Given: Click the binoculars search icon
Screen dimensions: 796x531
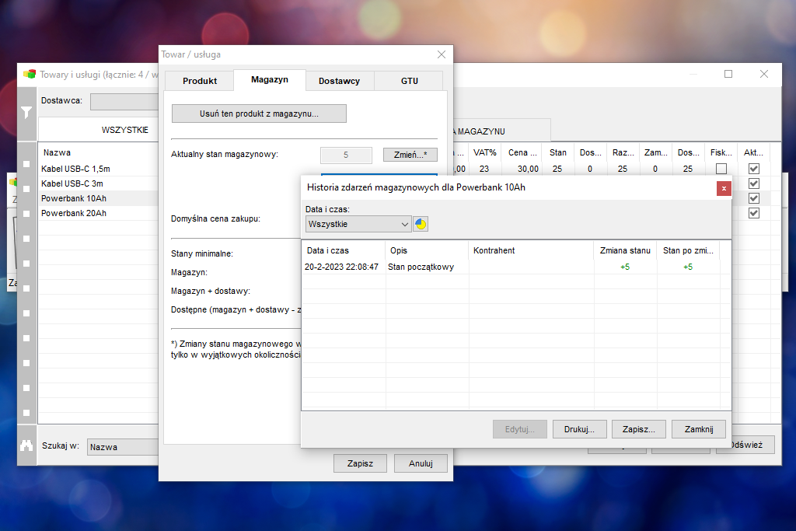Looking at the screenshot, I should coord(26,445).
